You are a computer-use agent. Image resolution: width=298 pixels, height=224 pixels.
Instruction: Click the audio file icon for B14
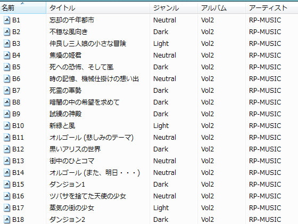pyautogui.click(x=7, y=173)
